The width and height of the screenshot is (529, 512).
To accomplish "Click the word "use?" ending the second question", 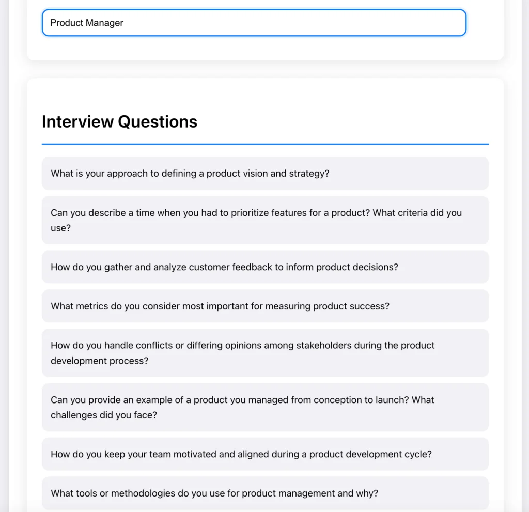I will coord(60,228).
